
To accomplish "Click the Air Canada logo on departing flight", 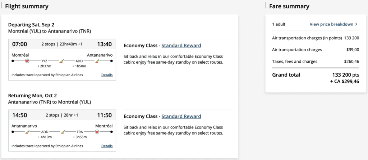I will (27, 61).
